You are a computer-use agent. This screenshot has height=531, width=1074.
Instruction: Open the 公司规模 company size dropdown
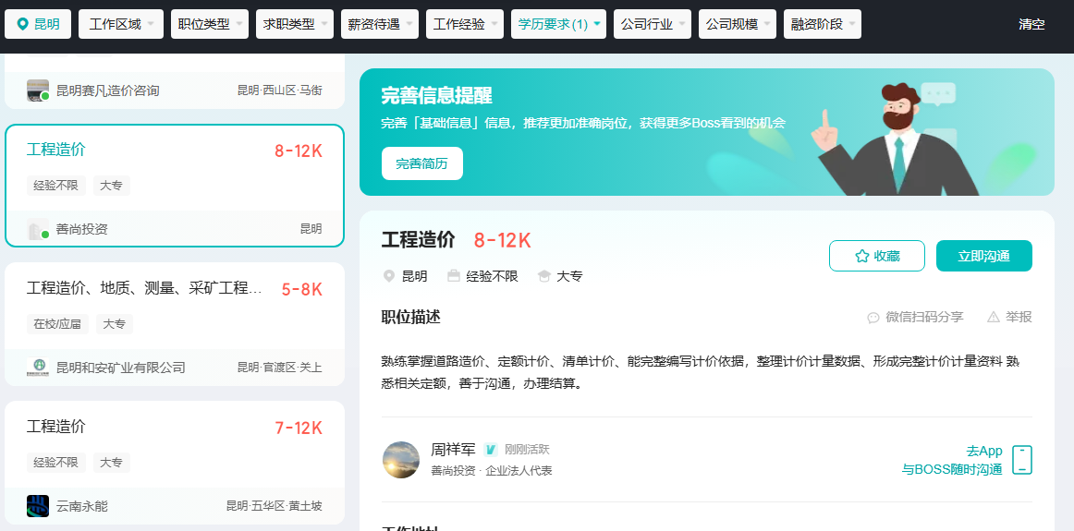(738, 24)
